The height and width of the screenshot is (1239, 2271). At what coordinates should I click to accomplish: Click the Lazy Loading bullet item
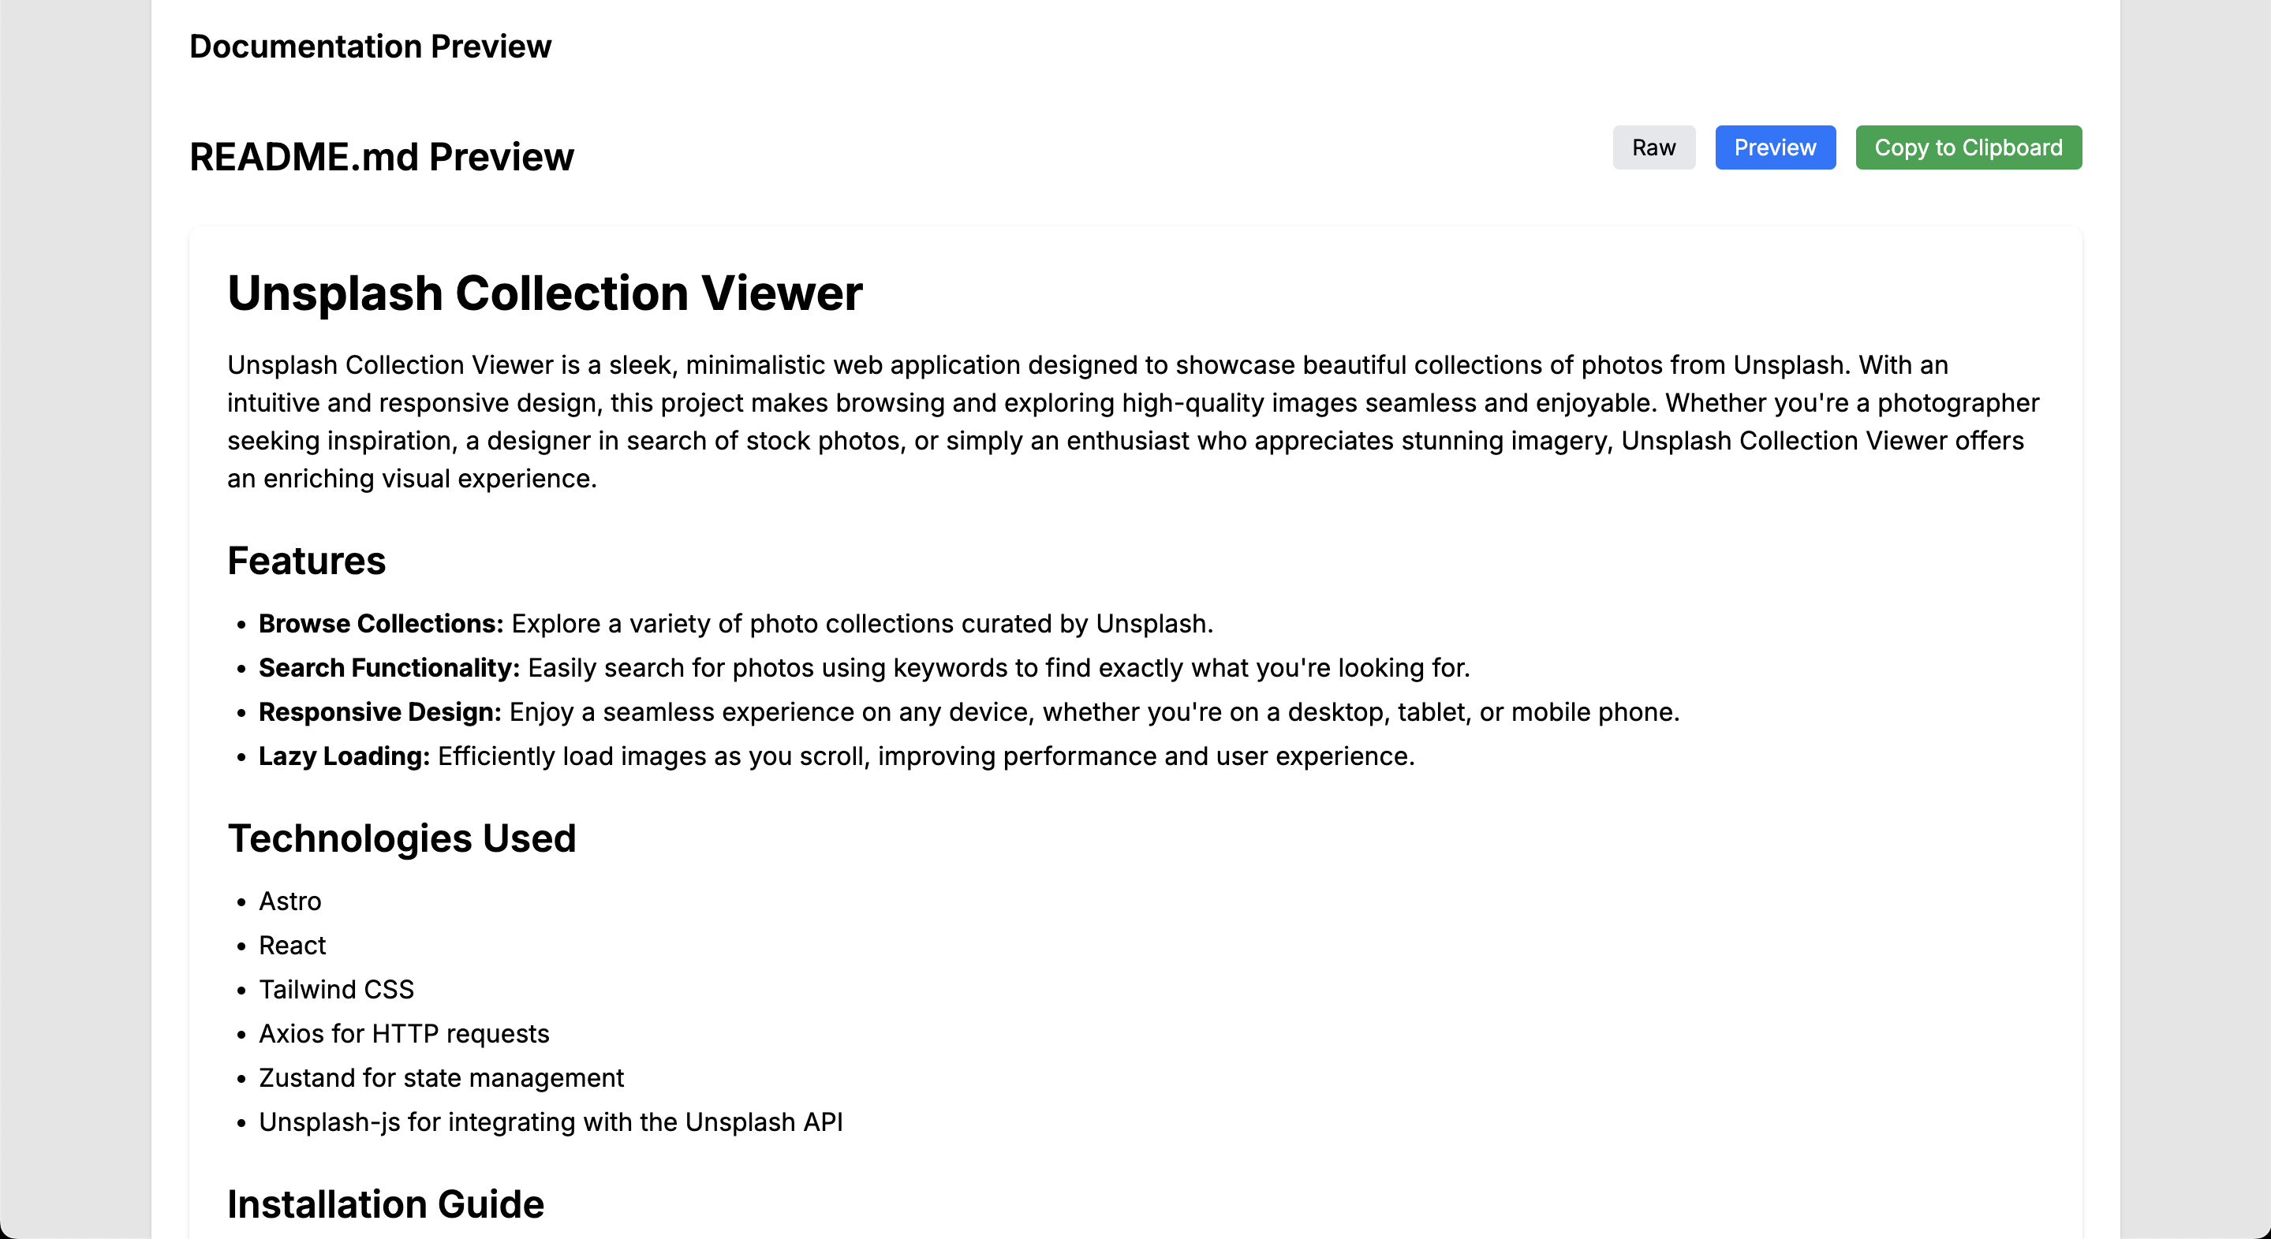[836, 756]
